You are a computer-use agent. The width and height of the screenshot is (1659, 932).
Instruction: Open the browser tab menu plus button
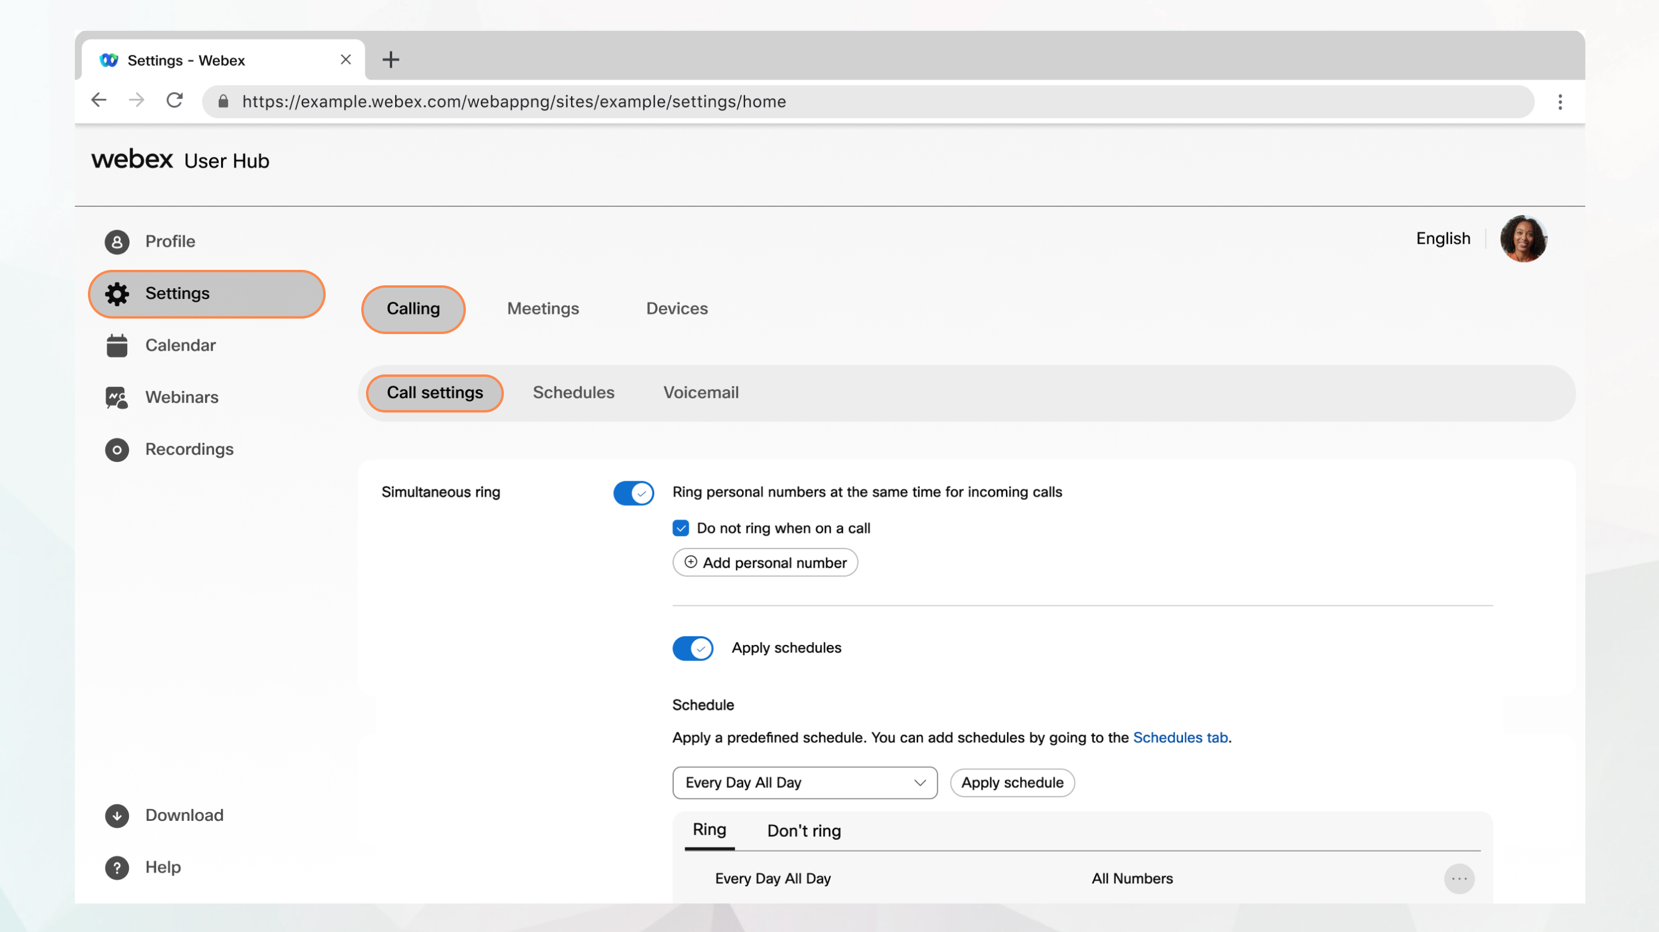coord(391,59)
